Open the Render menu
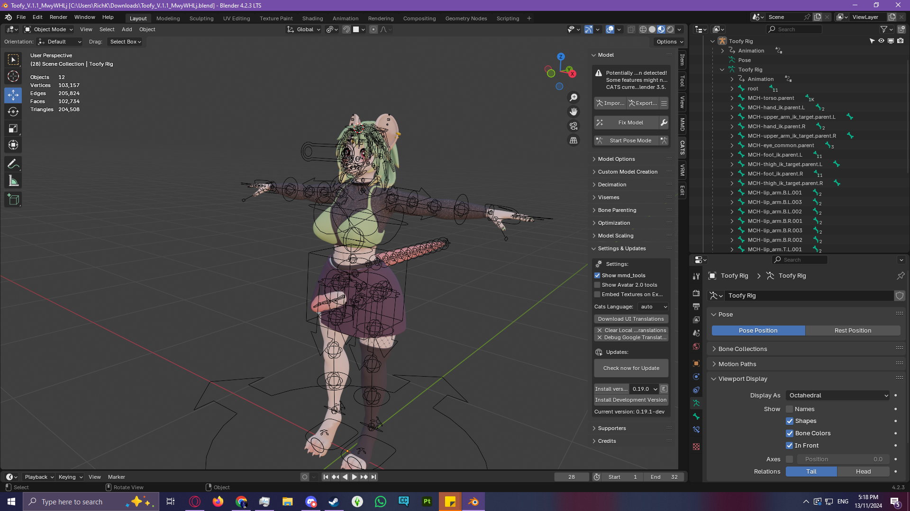 58,17
